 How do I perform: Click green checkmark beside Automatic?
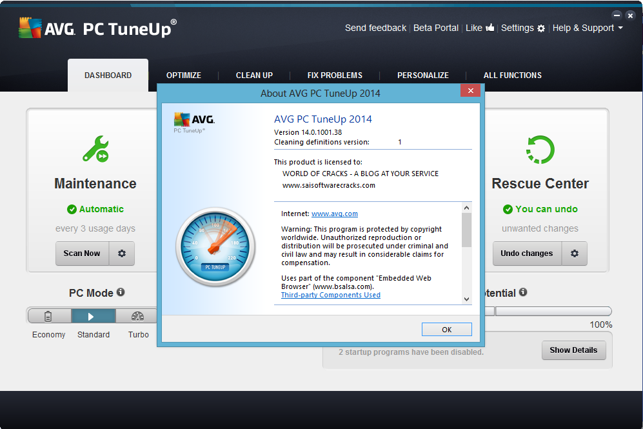pos(72,209)
